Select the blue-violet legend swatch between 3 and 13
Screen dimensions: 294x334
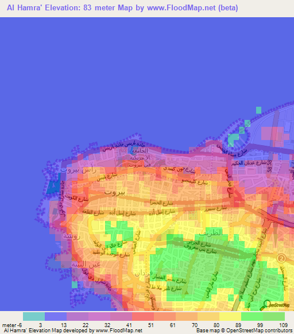(56, 316)
